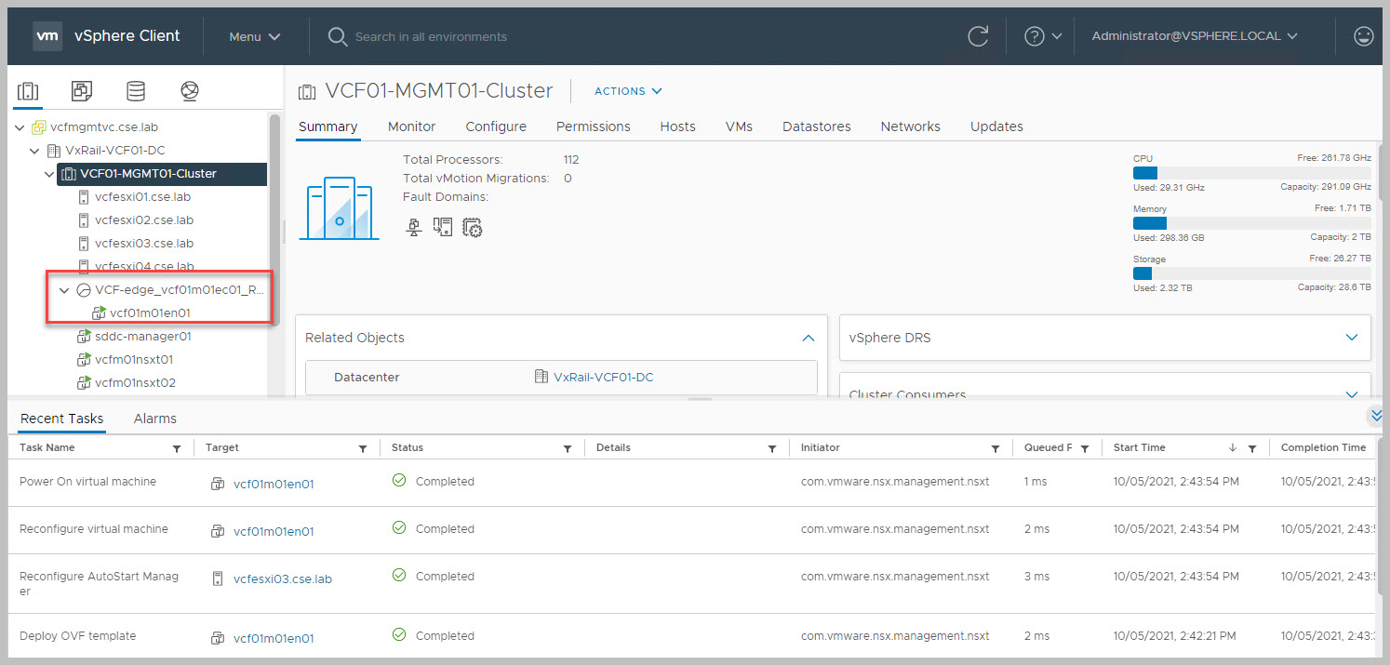The height and width of the screenshot is (665, 1390).
Task: Open the Alarms tab
Action: [x=154, y=419]
